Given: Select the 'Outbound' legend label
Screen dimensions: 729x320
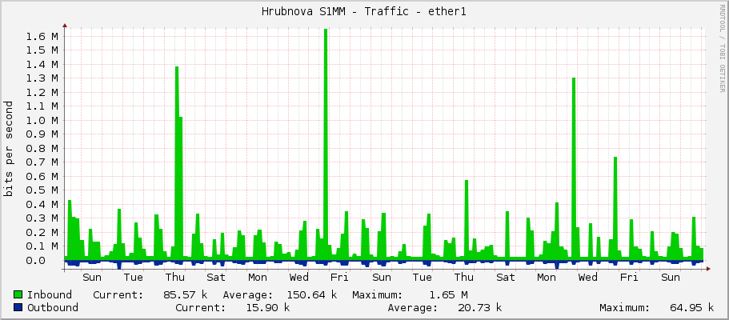Looking at the screenshot, I should [x=53, y=307].
